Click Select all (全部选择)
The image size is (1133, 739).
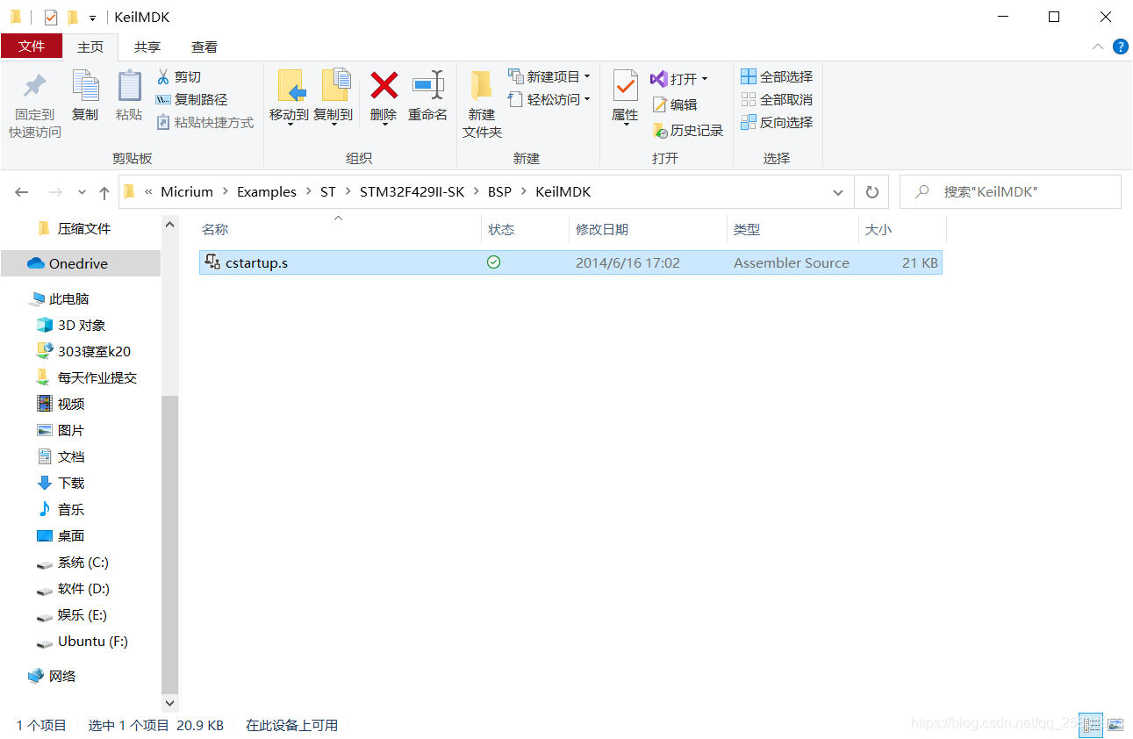click(x=777, y=76)
